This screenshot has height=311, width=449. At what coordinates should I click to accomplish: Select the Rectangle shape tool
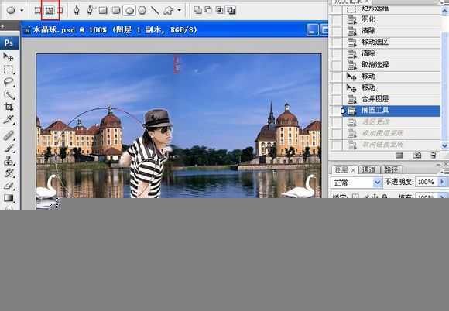[103, 11]
